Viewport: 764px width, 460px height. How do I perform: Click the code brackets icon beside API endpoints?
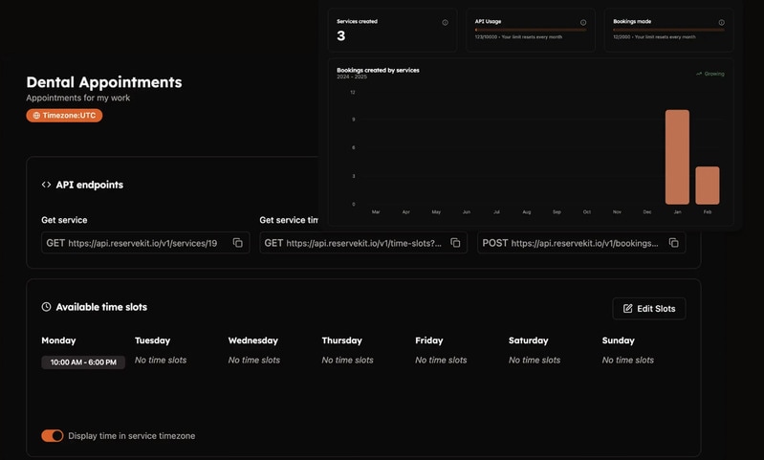46,185
